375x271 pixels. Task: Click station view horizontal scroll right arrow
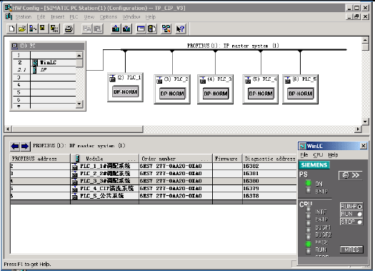pyautogui.click(x=358, y=129)
